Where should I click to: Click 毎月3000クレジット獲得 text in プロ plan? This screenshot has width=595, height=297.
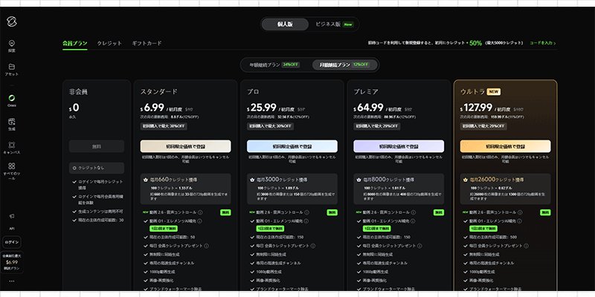tap(282, 180)
